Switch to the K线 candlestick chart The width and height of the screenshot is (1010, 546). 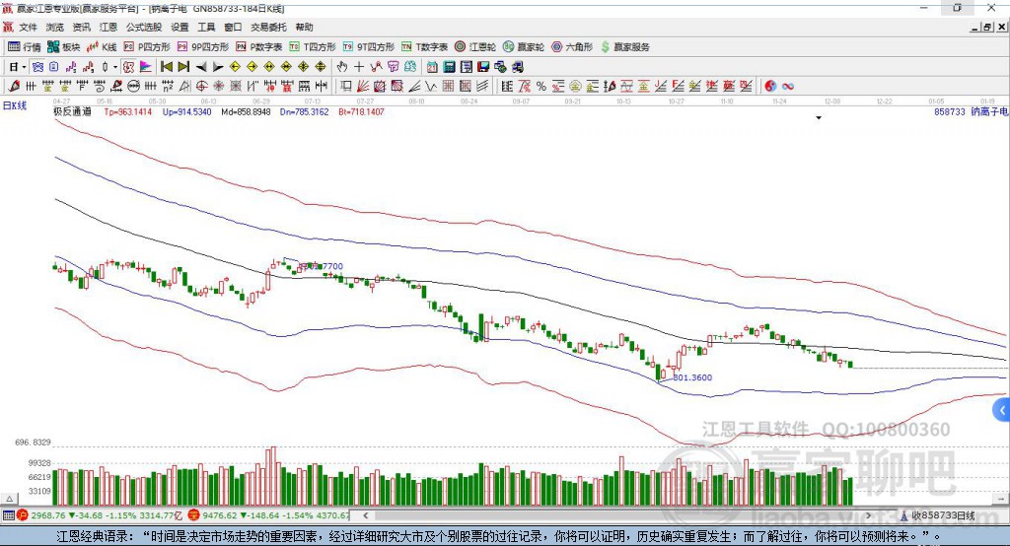coord(102,47)
